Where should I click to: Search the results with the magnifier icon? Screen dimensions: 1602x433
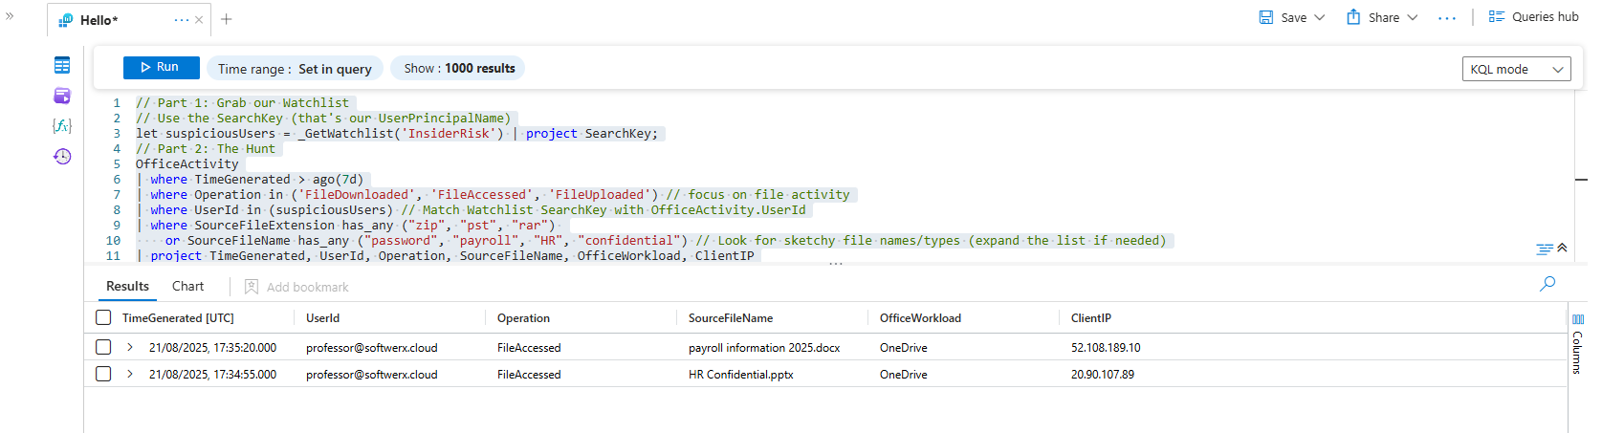coord(1547,284)
